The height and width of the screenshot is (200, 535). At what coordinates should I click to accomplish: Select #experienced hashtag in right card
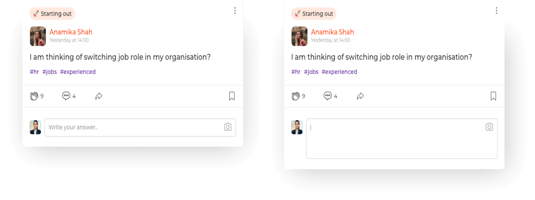(339, 72)
